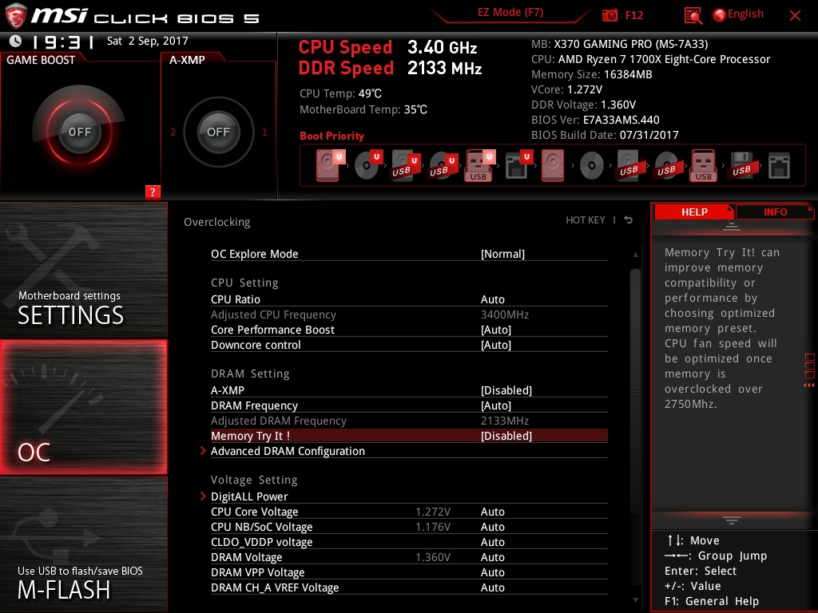Click the back arrow next to HOT KEY

(629, 220)
